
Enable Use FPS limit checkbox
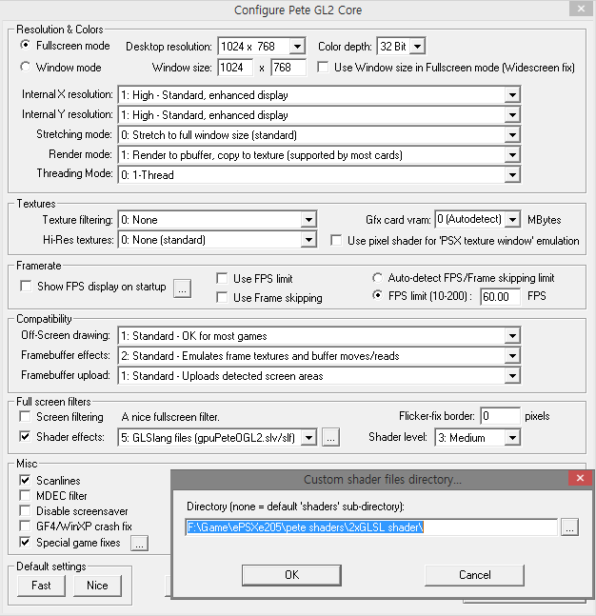click(x=222, y=279)
